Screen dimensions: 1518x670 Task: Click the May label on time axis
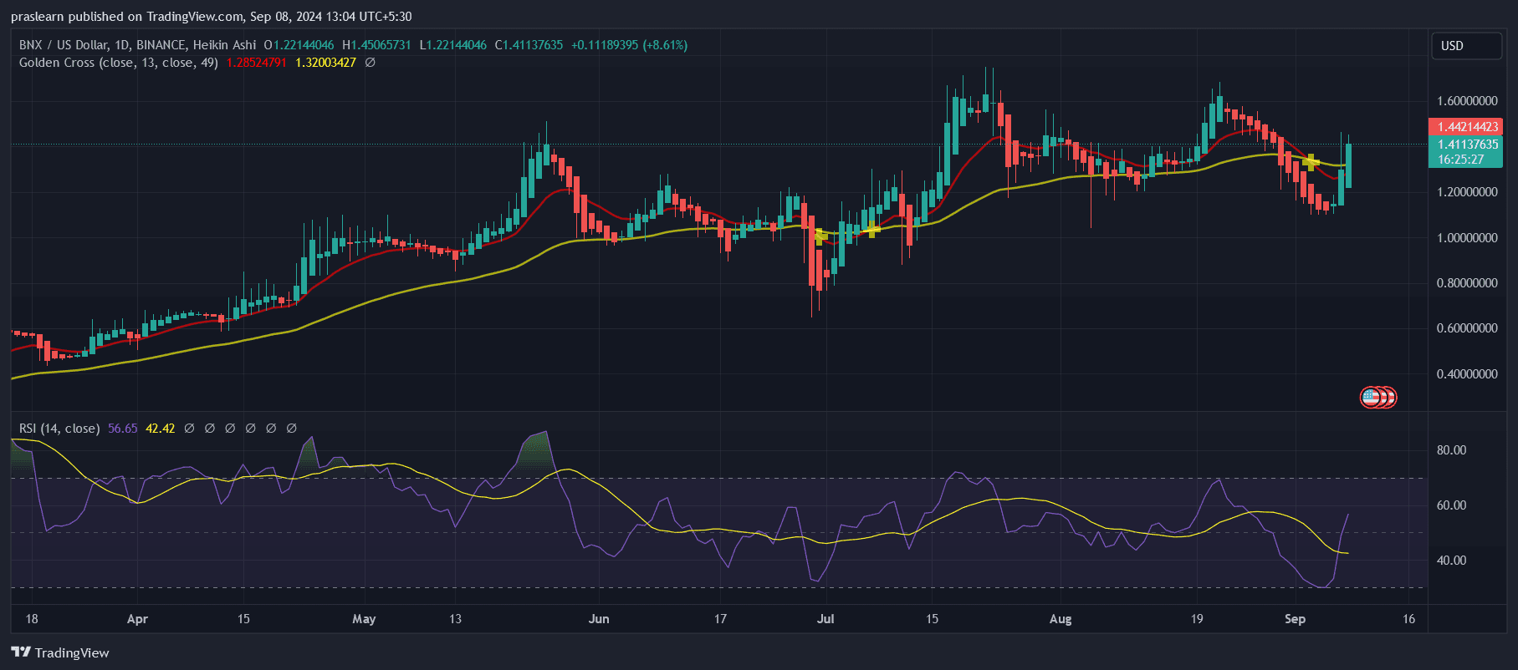point(364,619)
